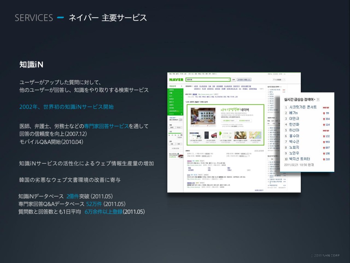350x263 pixels.
Task: Click the map thumbnail in NAVER banner
Action: 255,135
